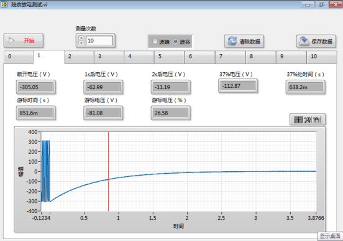
Task: Start measurement with the 开始 button
Action: click(24, 40)
